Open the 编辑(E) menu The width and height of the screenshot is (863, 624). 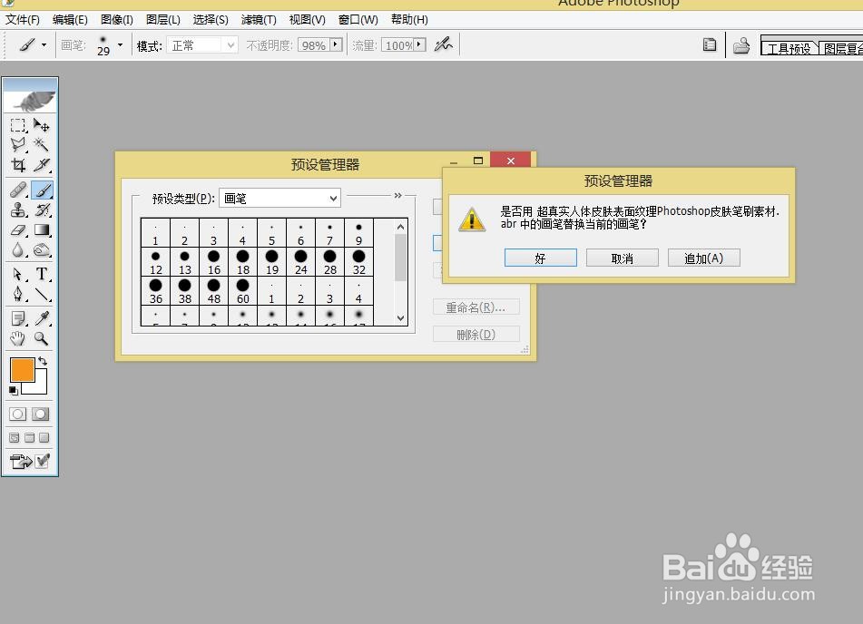pyautogui.click(x=70, y=20)
